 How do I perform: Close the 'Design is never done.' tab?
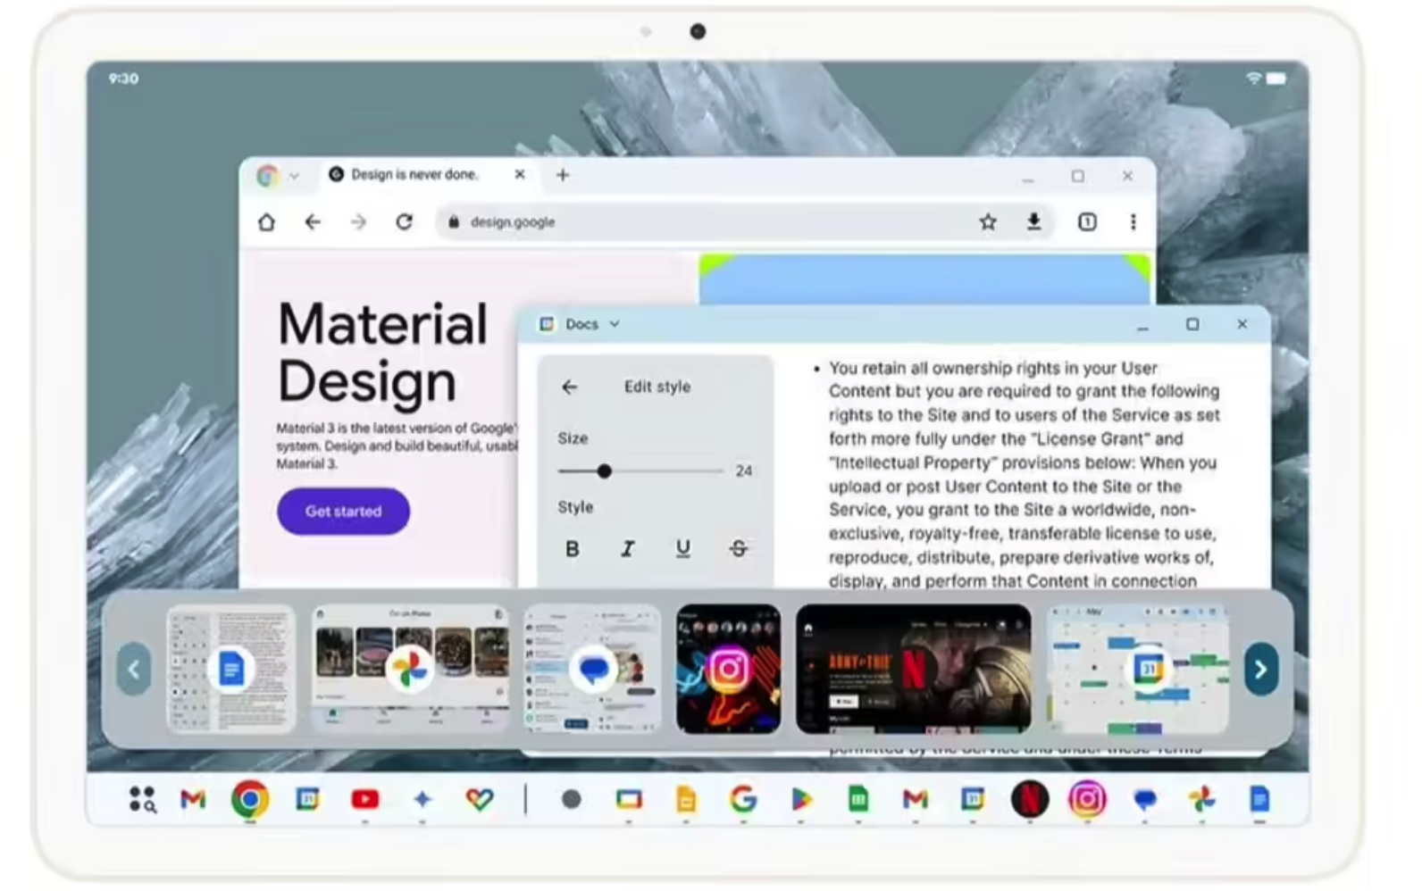click(x=520, y=175)
